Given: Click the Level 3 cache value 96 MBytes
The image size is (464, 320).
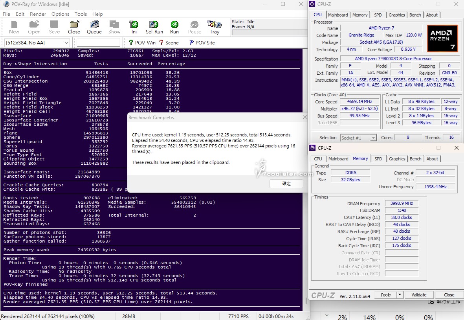Looking at the screenshot, I should coord(422,123).
